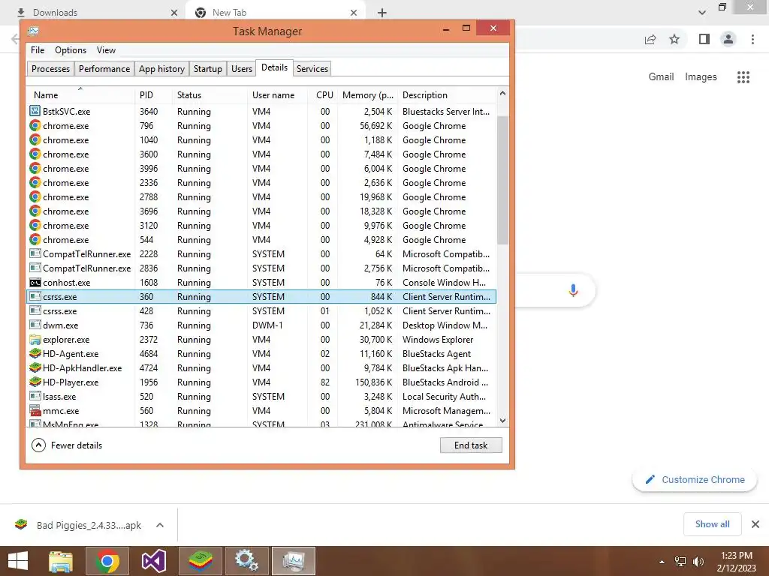Click the HD-Agent.exe BlueStacks icon

pos(35,354)
